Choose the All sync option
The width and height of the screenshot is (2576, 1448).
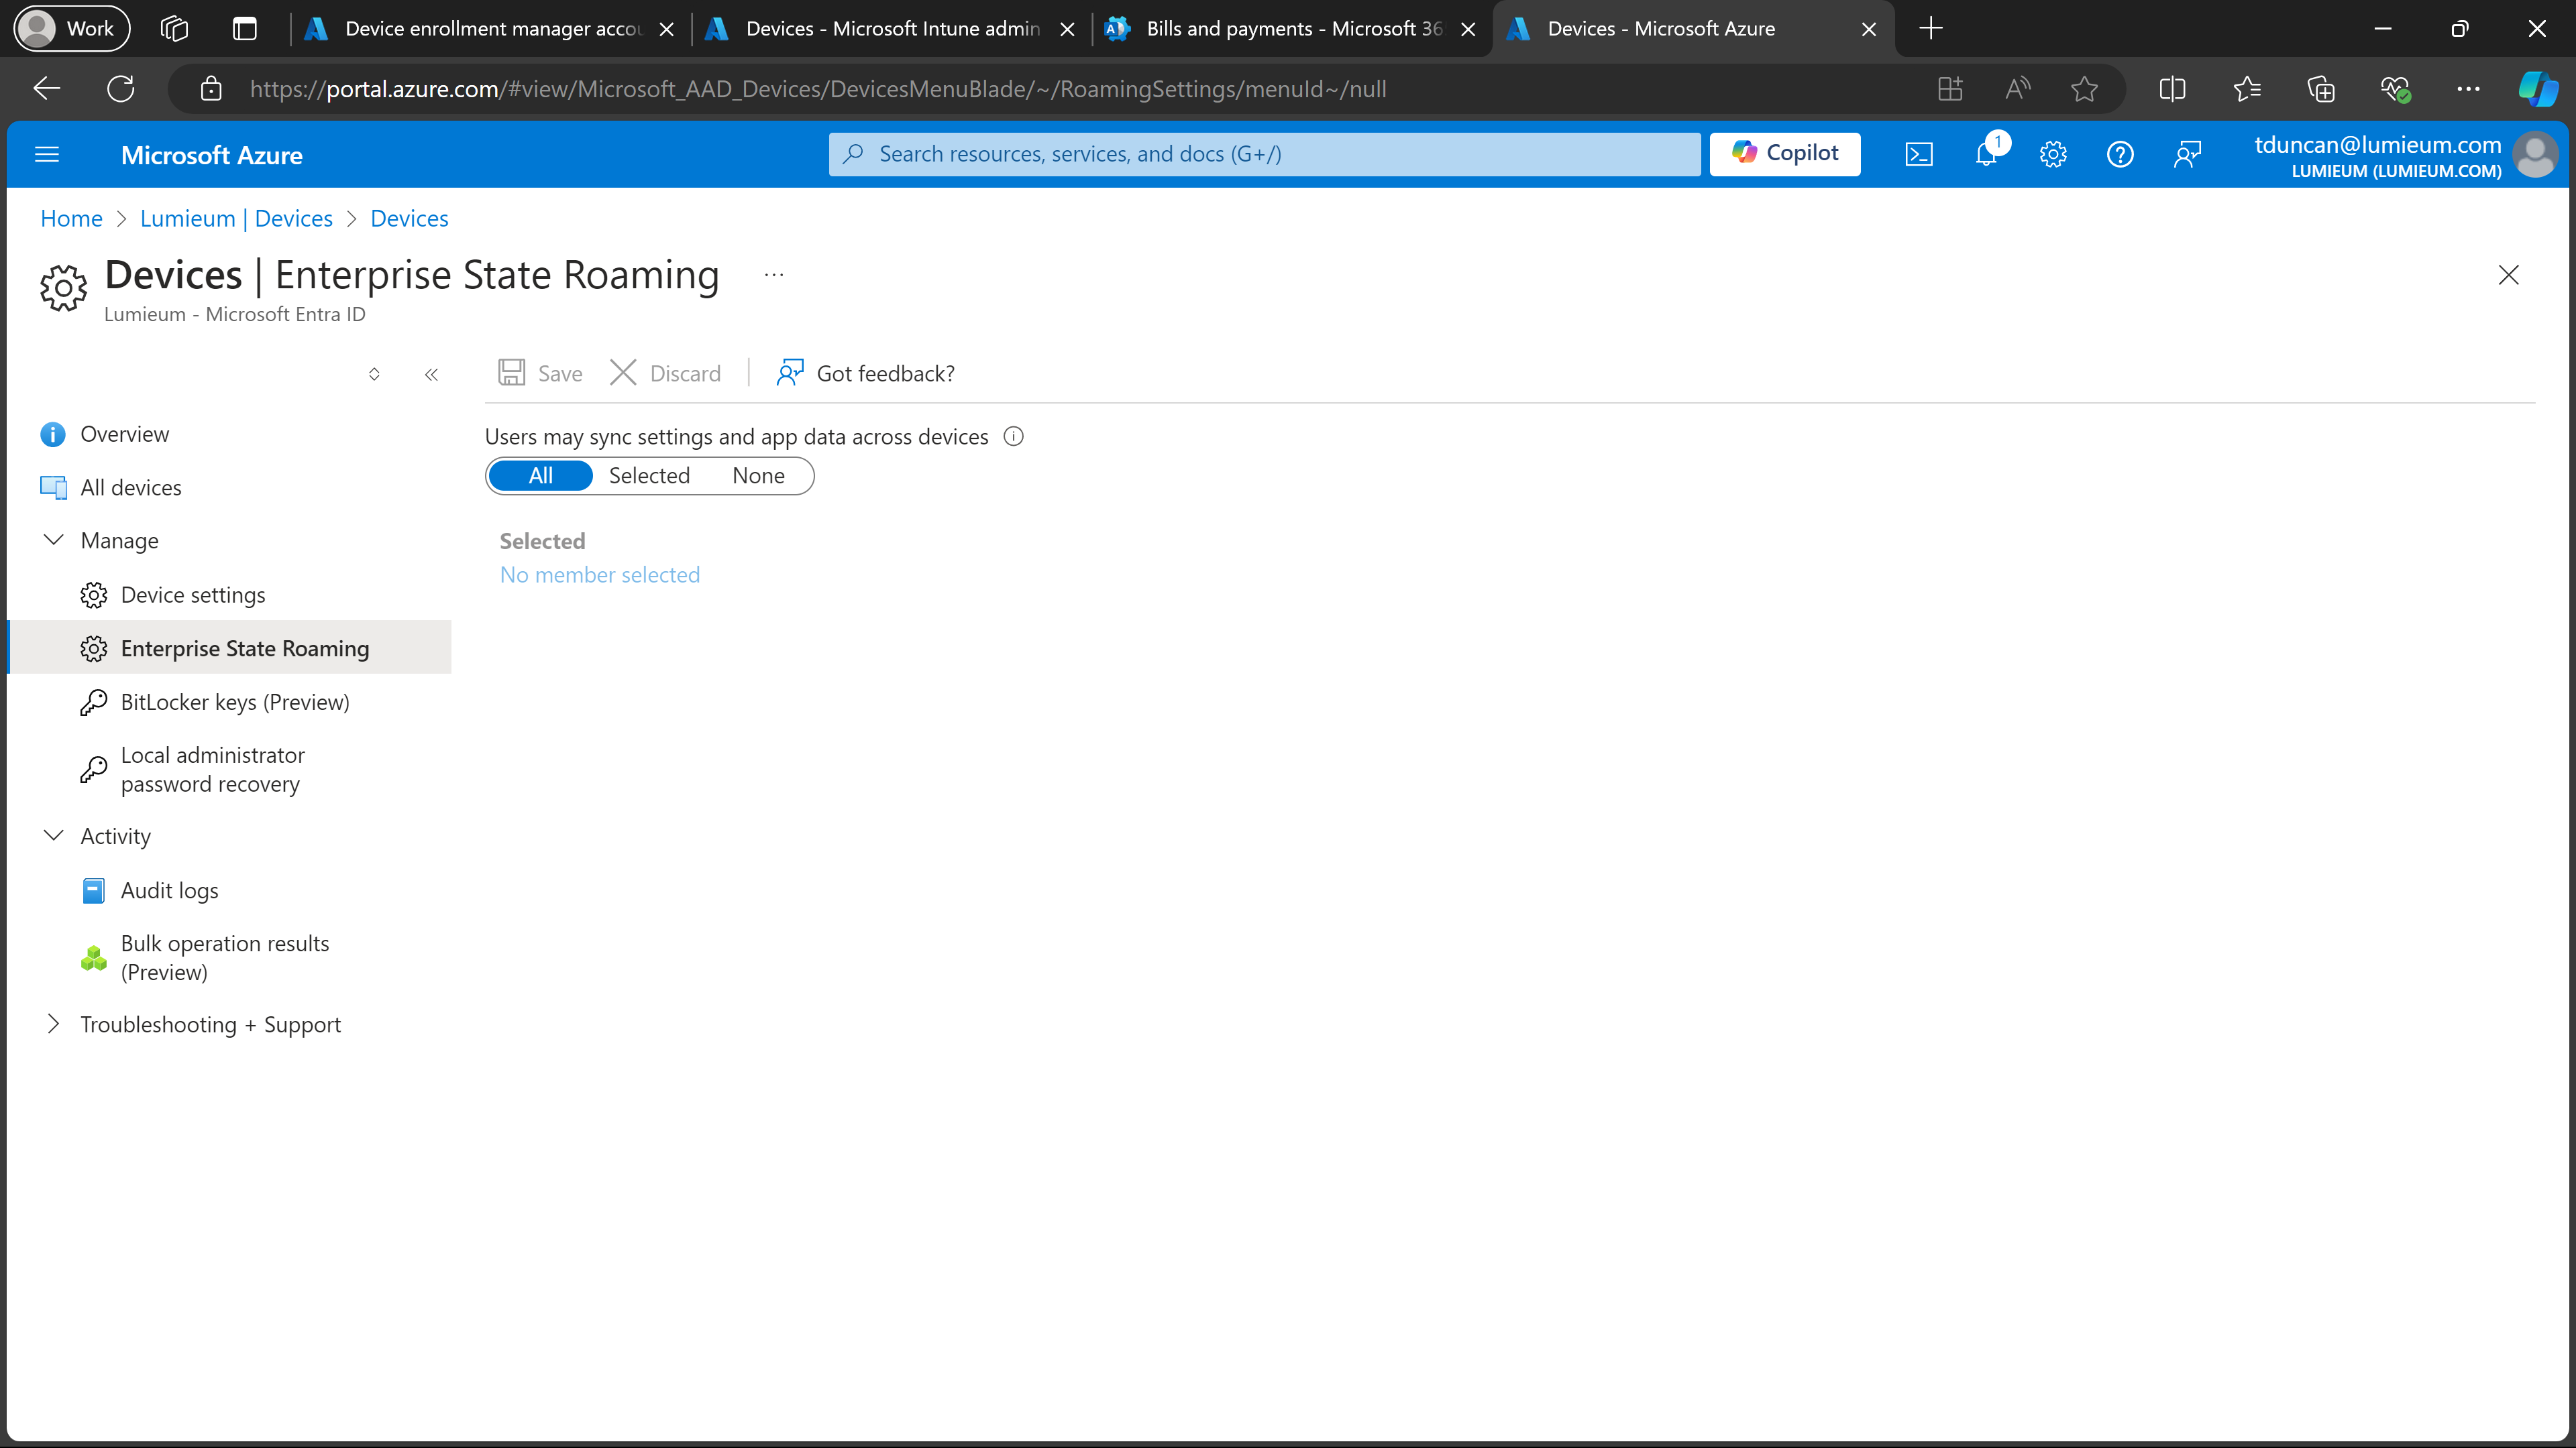click(x=540, y=476)
